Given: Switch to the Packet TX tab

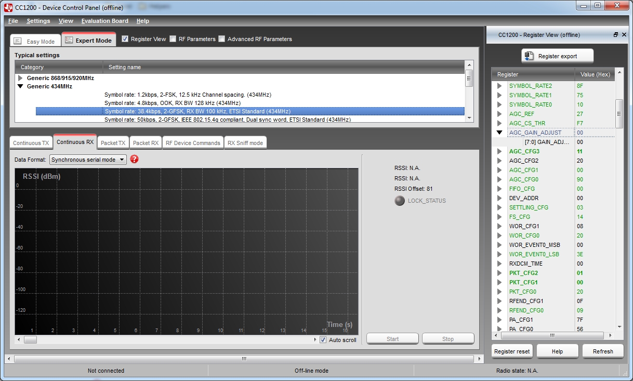Looking at the screenshot, I should pyautogui.click(x=113, y=143).
